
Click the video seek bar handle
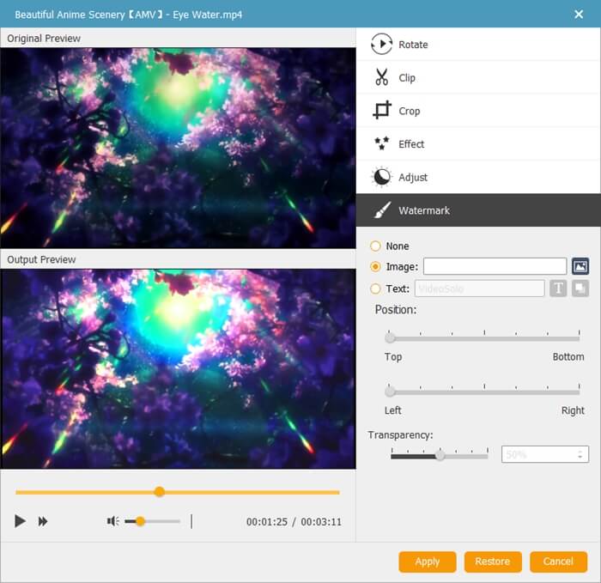[x=160, y=492]
